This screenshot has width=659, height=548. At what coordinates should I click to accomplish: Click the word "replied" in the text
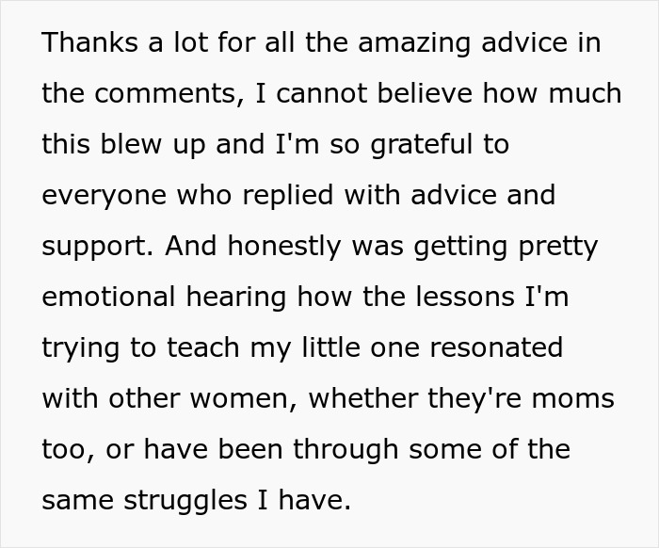[288, 196]
